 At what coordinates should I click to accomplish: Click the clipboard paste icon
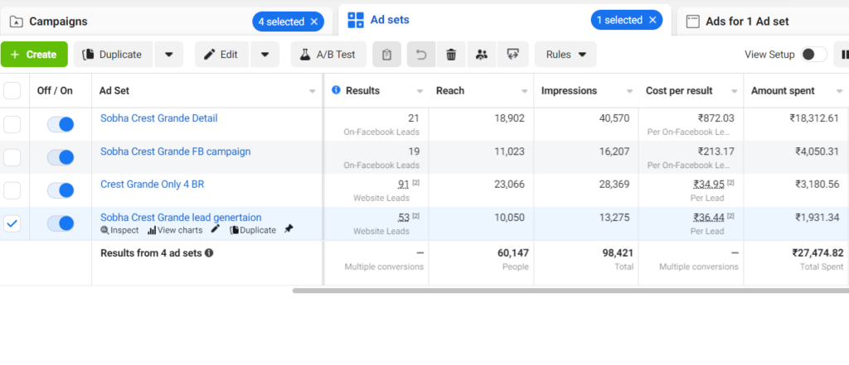386,54
